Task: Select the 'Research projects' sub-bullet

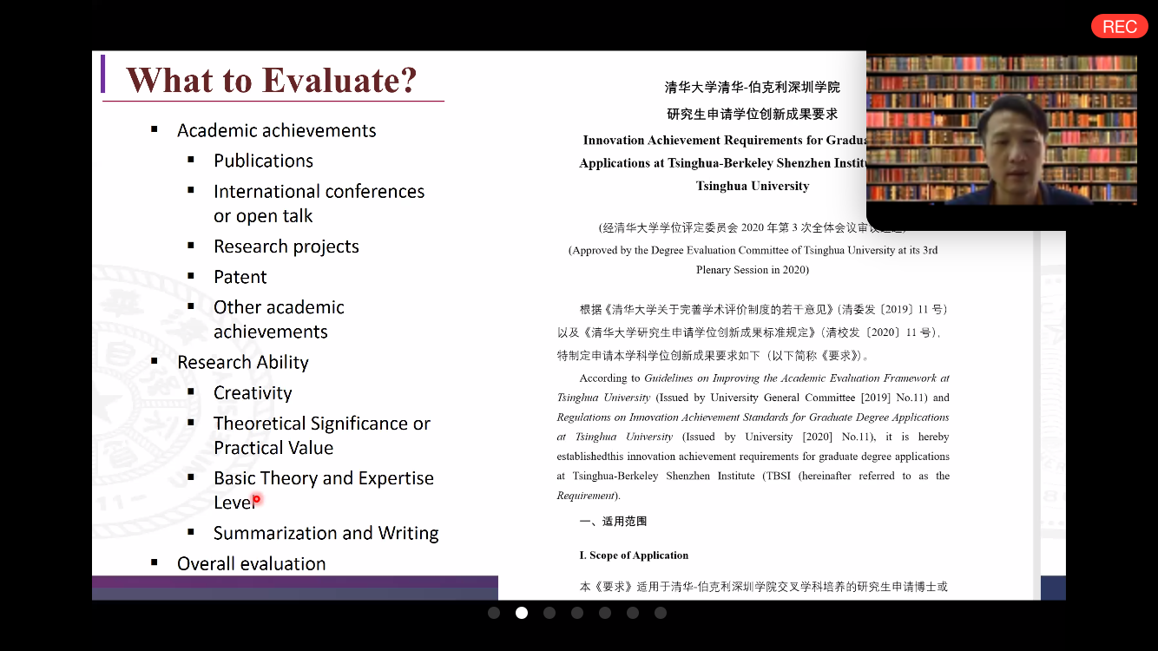Action: (x=286, y=247)
